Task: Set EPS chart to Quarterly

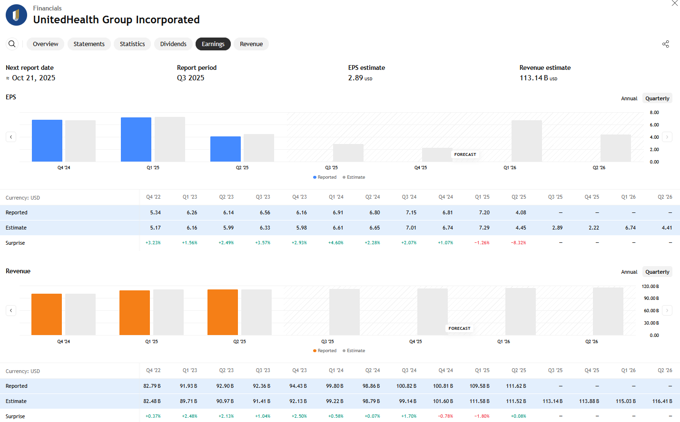Action: tap(657, 98)
